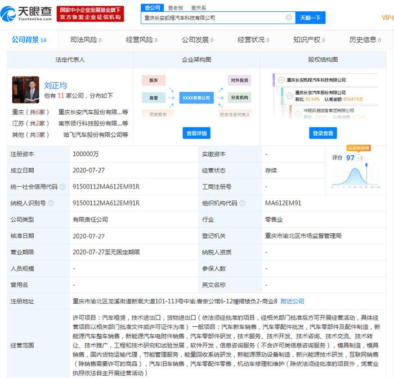Screen dimensions: 394x378
Task: Open the 公司背景 section tab
Action: 29,40
